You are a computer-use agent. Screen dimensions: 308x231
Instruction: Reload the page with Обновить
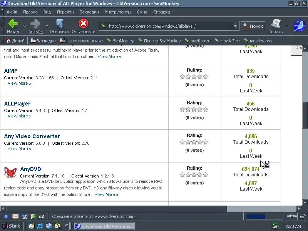pos(59,26)
